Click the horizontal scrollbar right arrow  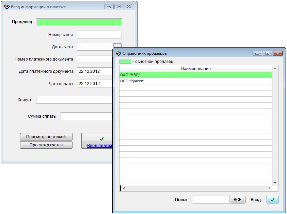pyautogui.click(x=269, y=188)
